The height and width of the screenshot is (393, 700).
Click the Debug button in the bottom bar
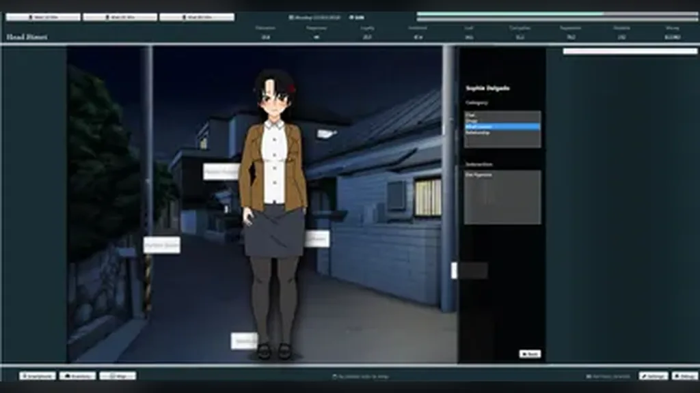(685, 376)
